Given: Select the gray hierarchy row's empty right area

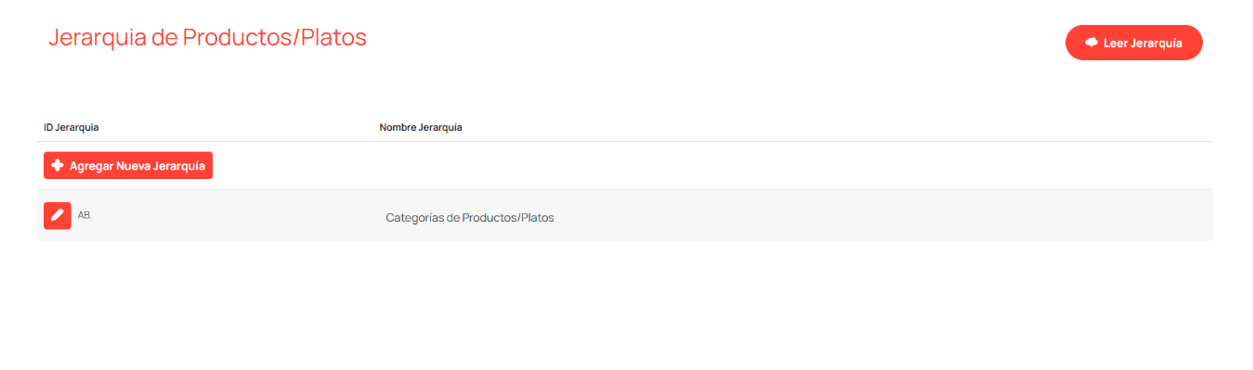Looking at the screenshot, I should (882, 216).
